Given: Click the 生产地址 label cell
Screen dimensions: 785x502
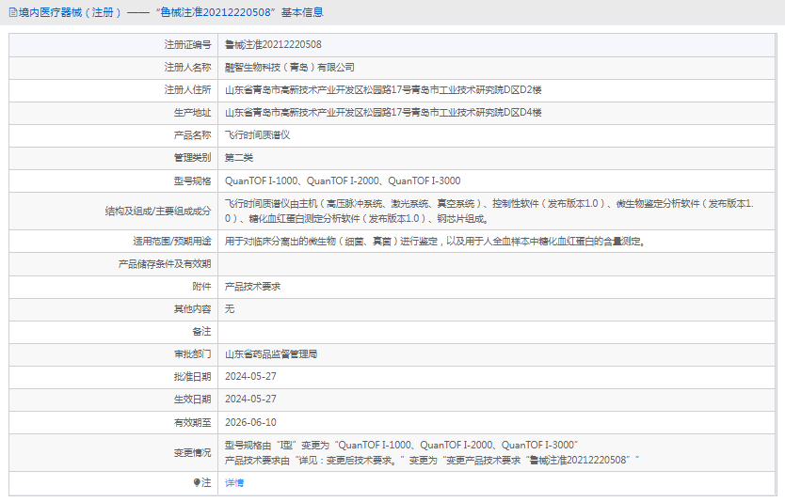Looking at the screenshot, I should point(114,113).
